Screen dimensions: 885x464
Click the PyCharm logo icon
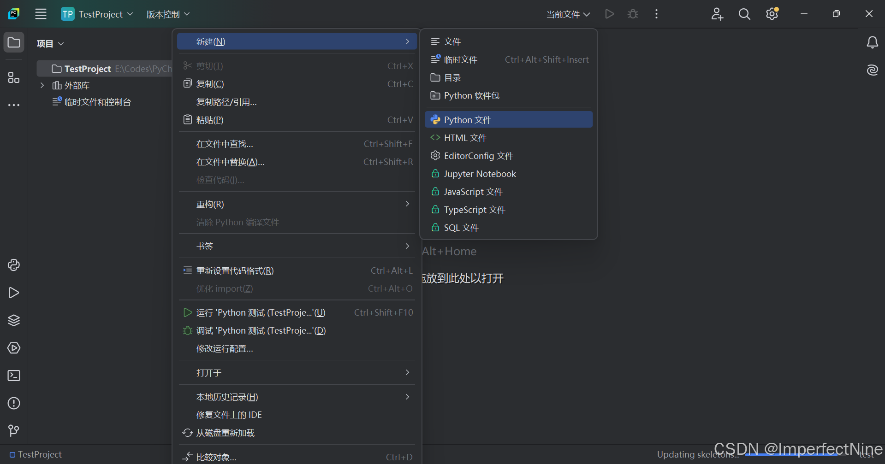coord(14,14)
